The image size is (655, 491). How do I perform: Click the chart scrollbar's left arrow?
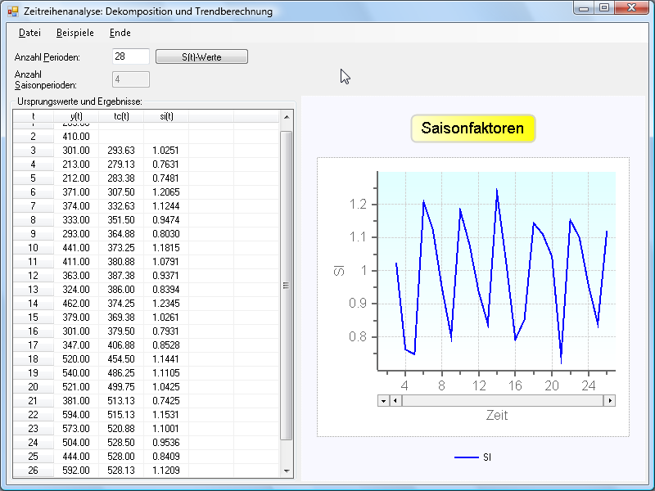[x=395, y=401]
